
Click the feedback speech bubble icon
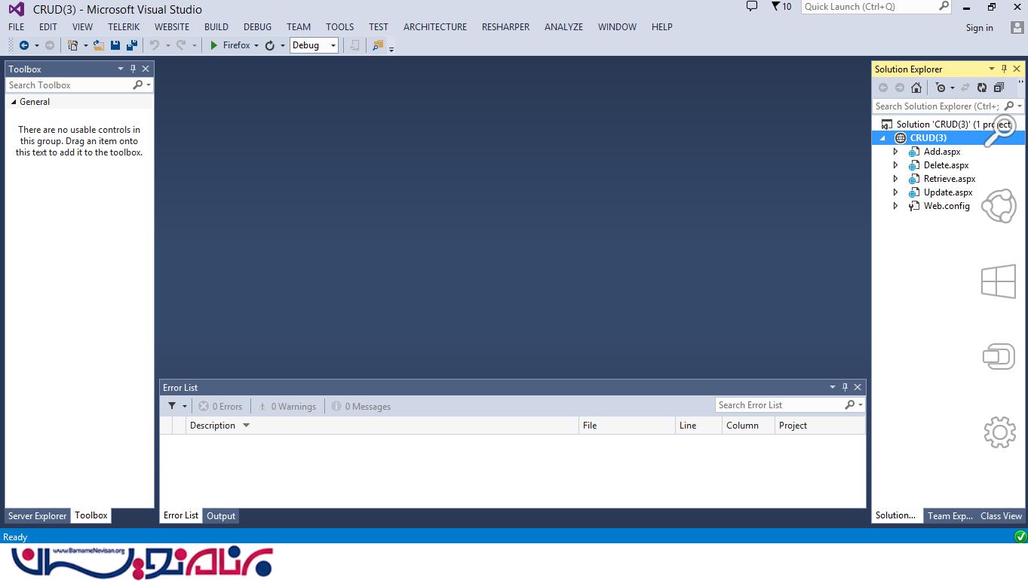[751, 7]
